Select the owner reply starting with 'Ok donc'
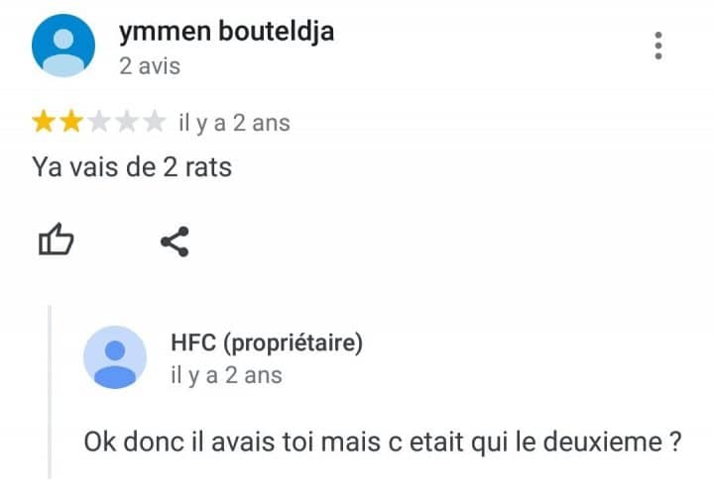Screen dimensions: 714x490 pos(383,441)
